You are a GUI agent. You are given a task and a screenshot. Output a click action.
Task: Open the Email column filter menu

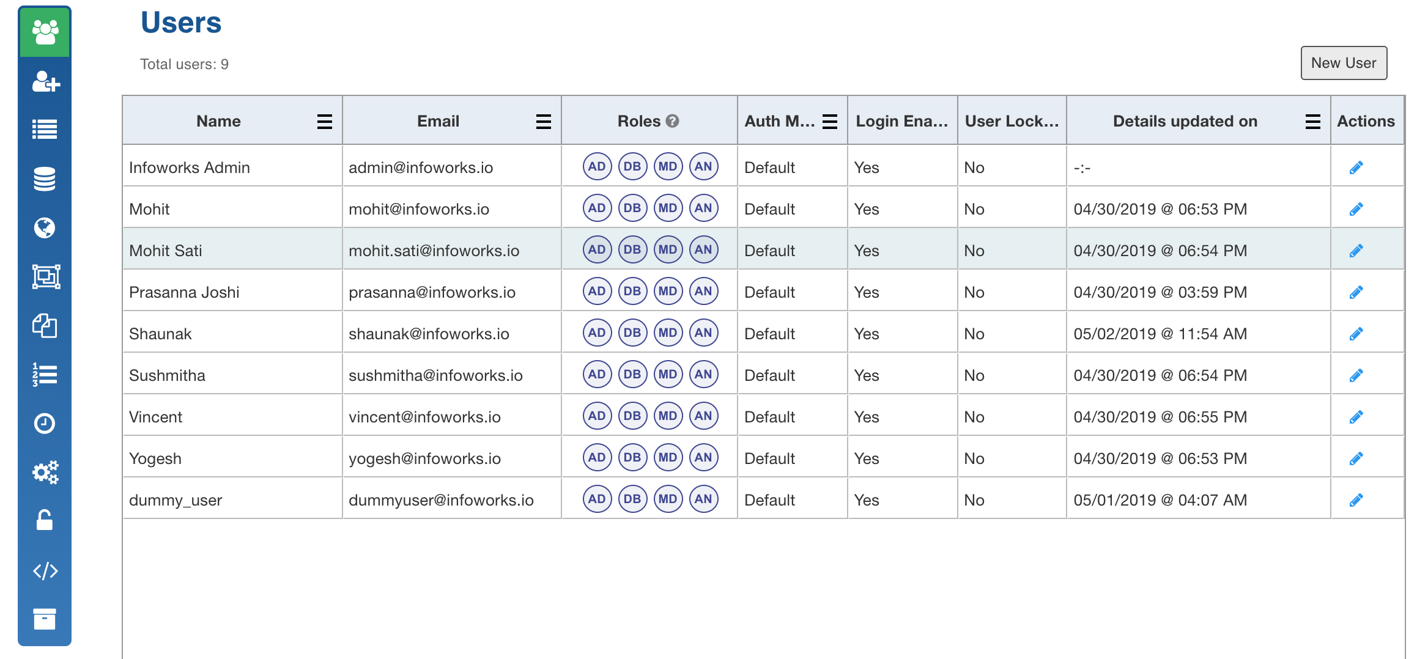coord(544,122)
